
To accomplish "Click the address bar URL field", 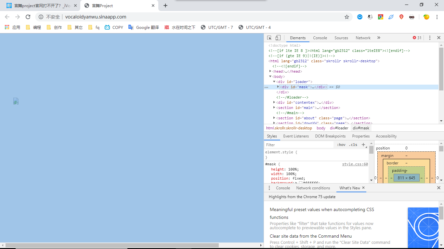I will tap(202, 17).
